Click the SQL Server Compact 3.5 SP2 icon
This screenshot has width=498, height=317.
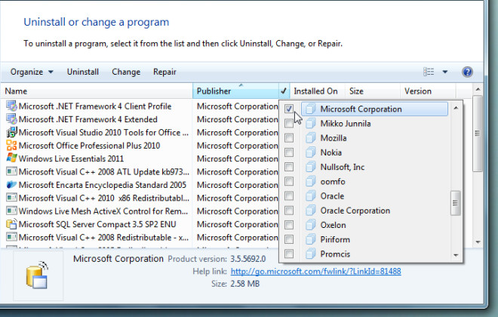pos(11,224)
